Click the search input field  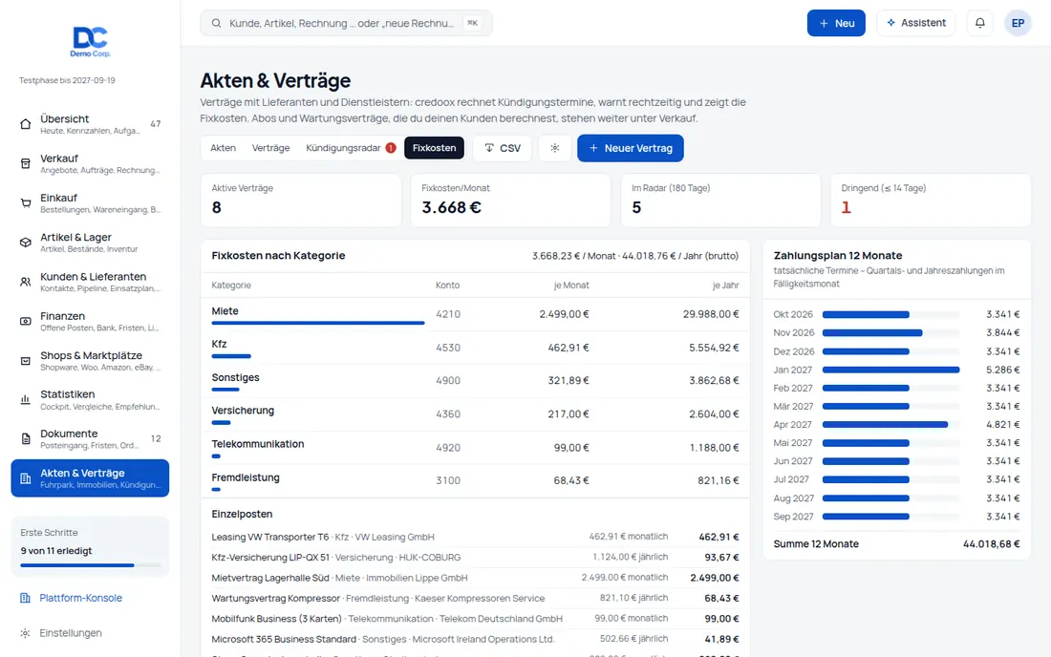[x=346, y=23]
